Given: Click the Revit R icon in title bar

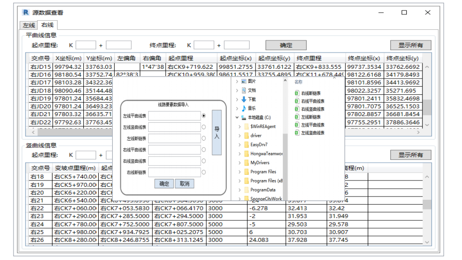Looking at the screenshot, I should coord(26,13).
